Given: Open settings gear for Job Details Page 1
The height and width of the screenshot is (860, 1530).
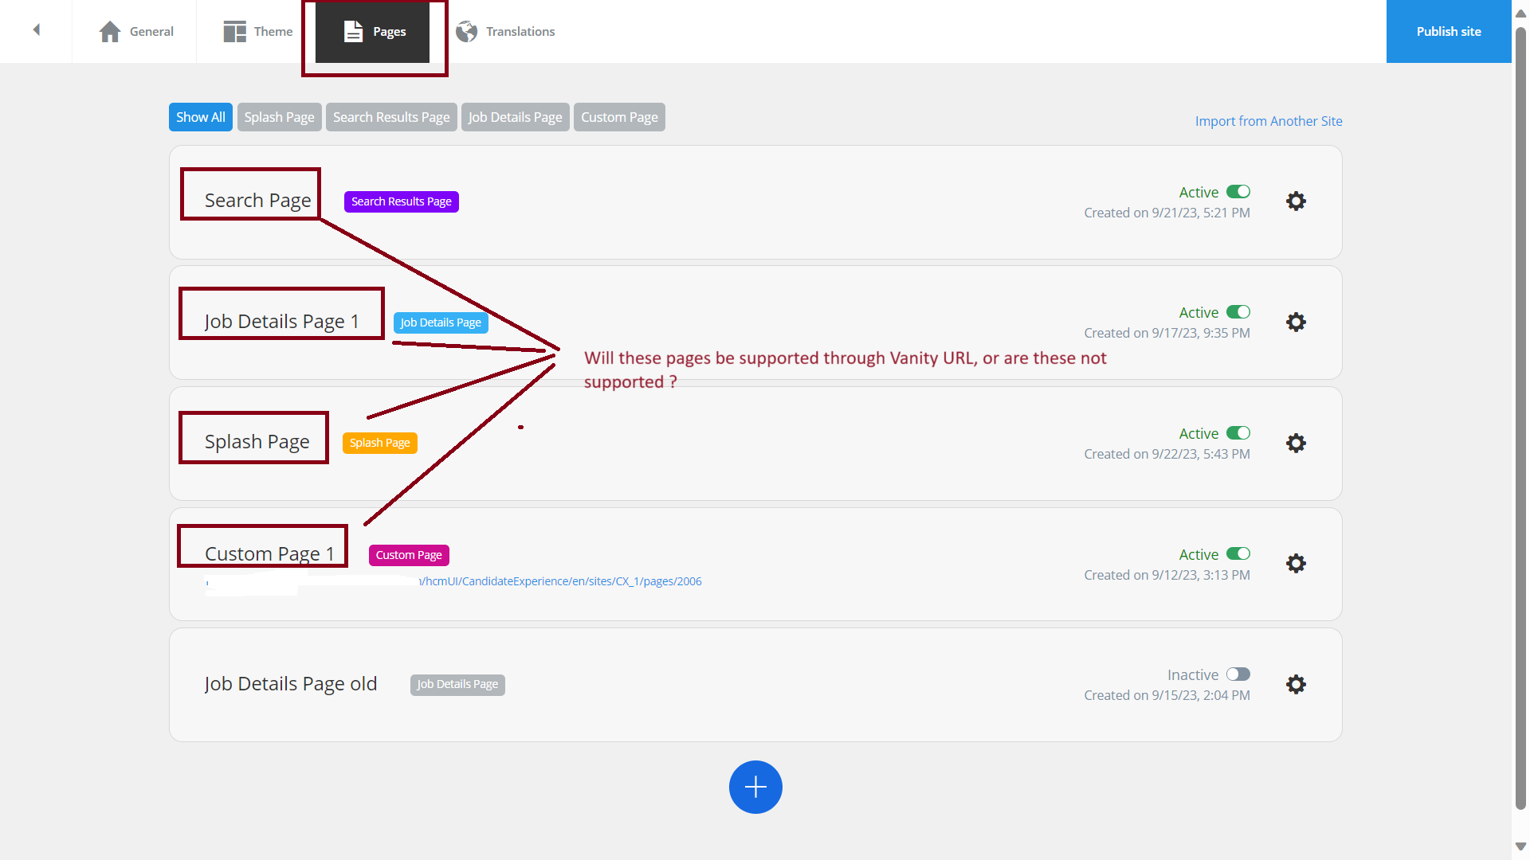Looking at the screenshot, I should point(1296,322).
